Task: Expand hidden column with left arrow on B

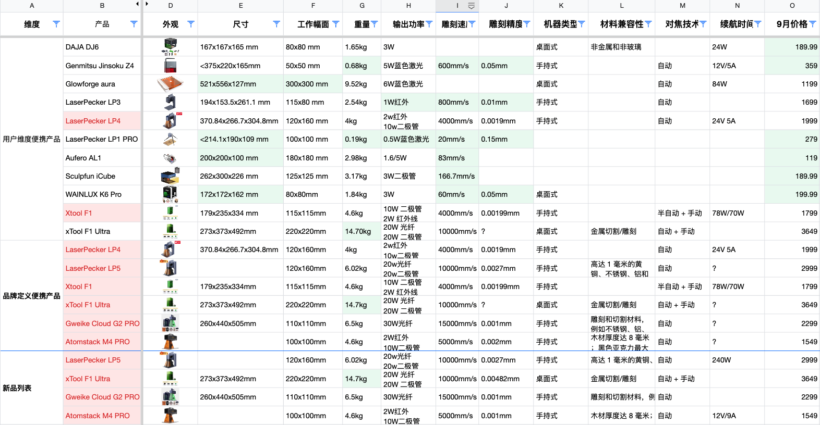Action: pyautogui.click(x=137, y=4)
